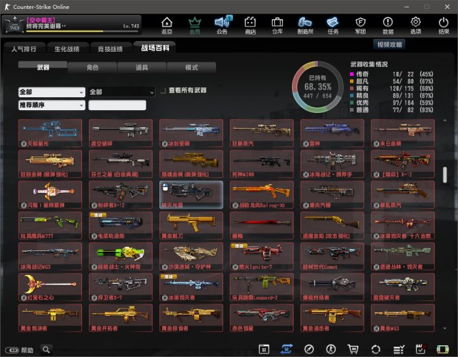Switch to the 模式 sub-tab

191,68
